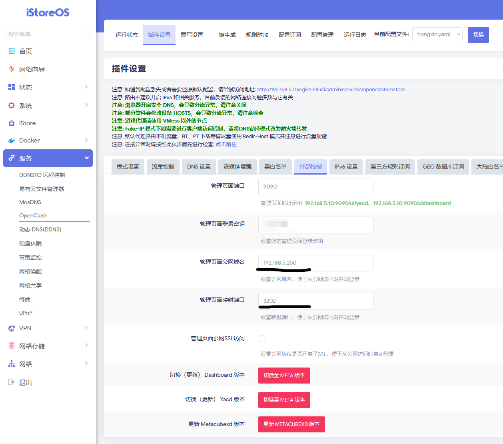Open the 流媒体增强 sub-tab

tap(238, 167)
